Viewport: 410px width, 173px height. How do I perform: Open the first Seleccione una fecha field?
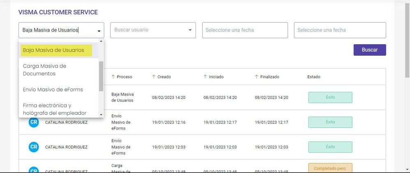(245, 30)
